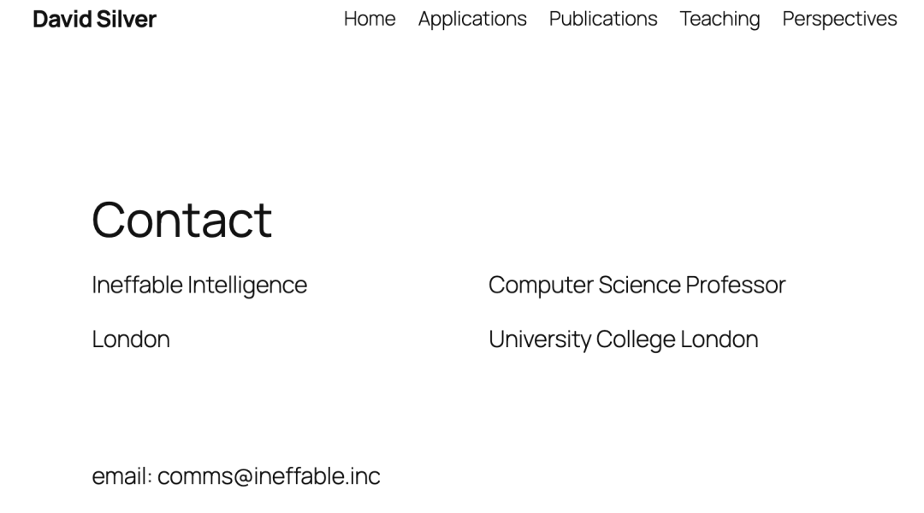The image size is (924, 513).
Task: Click the University College London affiliation line
Action: click(x=623, y=339)
